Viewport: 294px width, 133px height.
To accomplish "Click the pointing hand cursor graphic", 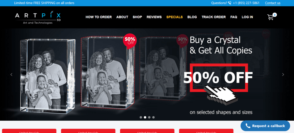I will [x=221, y=95].
